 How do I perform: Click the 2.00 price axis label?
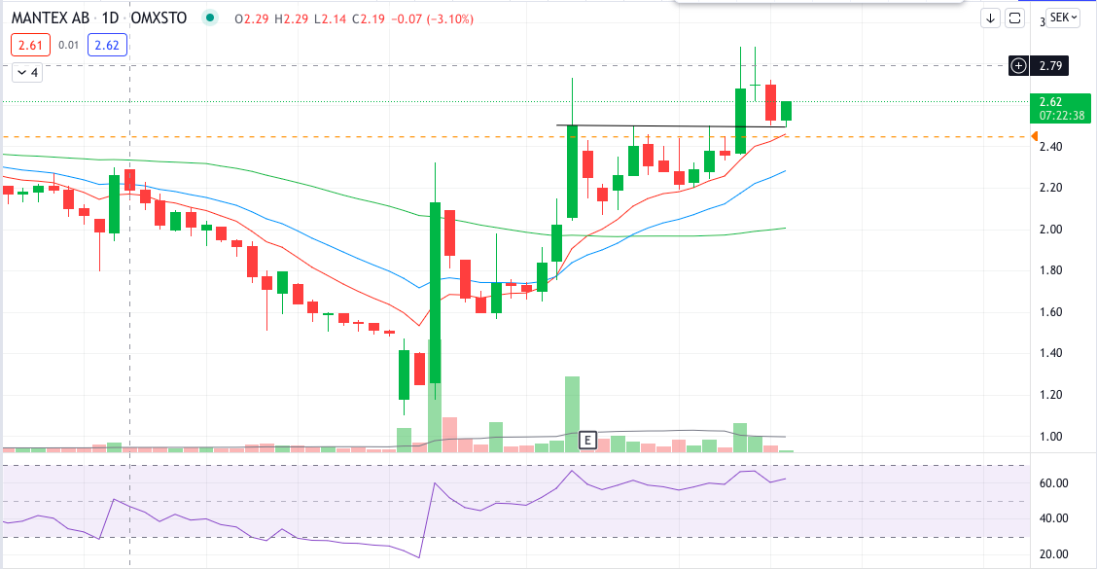(1051, 229)
